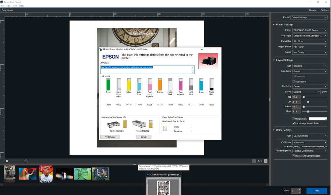
Task: Click the Vivid Light Magenta ink cartridge
Action: coord(150,84)
